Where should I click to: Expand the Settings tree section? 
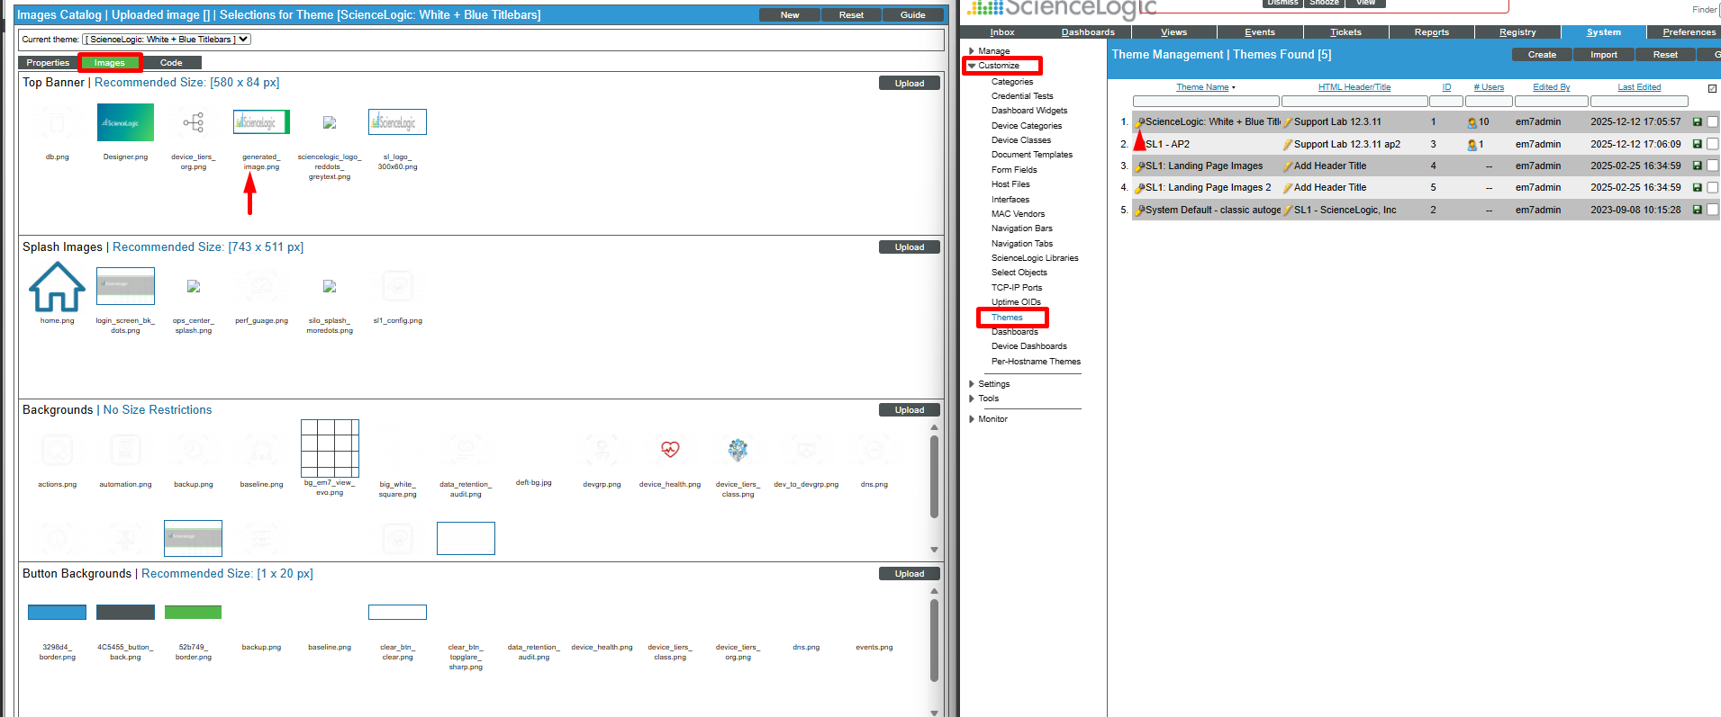pyautogui.click(x=972, y=384)
